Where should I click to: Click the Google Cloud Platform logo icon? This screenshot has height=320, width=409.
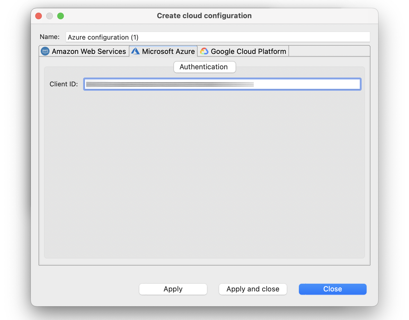coord(204,51)
